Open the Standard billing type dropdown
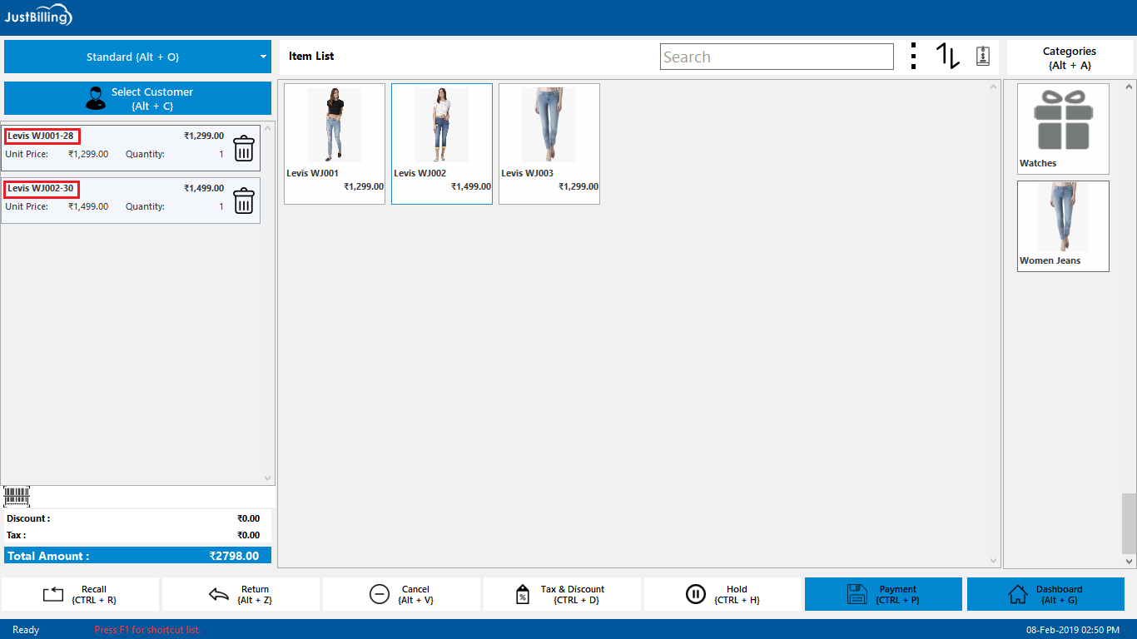This screenshot has width=1137, height=639. (137, 57)
